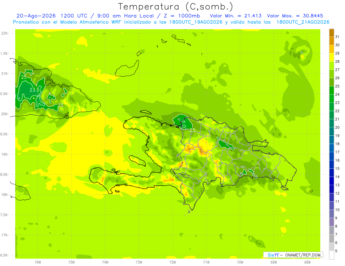Click the "17N" latitude label

point(4,235)
